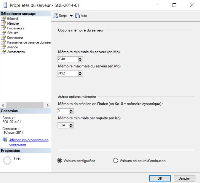
Task: Click the Script toolbar icon
Action: click(x=55, y=16)
